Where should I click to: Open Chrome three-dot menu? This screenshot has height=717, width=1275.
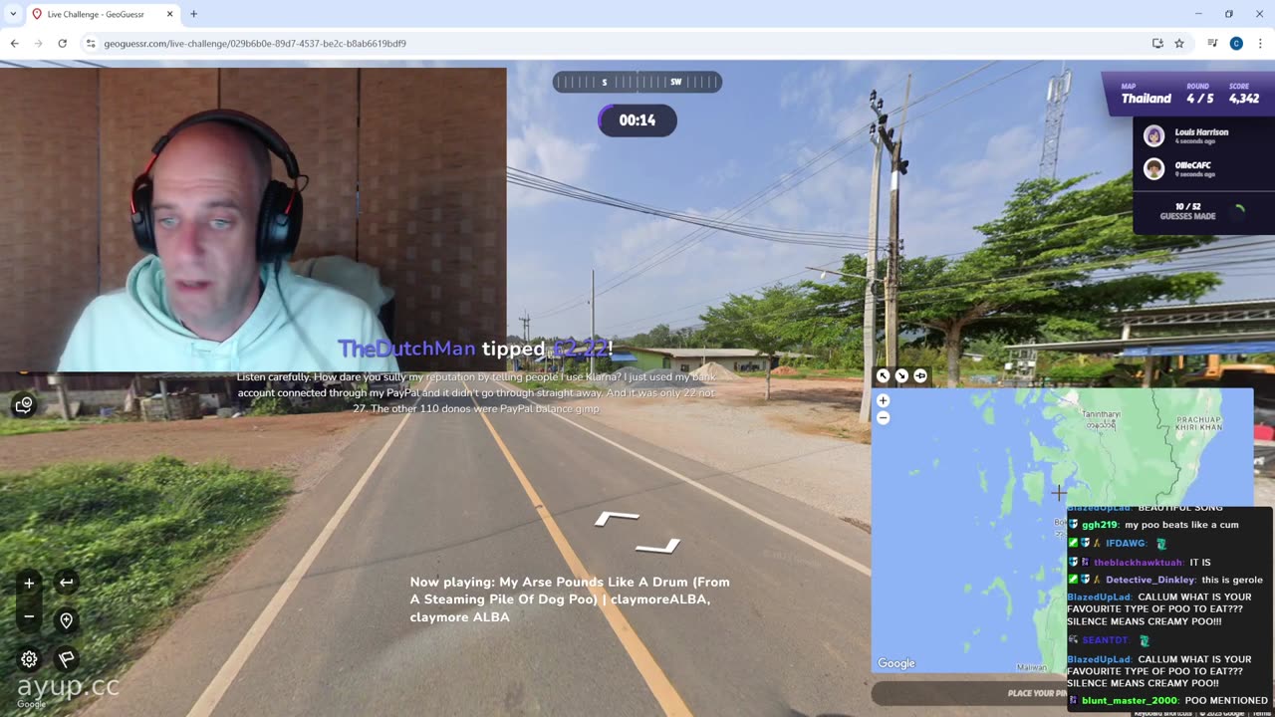(1260, 43)
